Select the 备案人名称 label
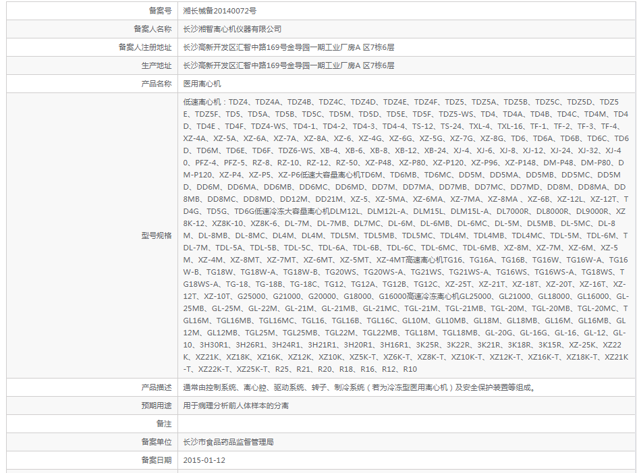This screenshot has width=639, height=473. 152,29
